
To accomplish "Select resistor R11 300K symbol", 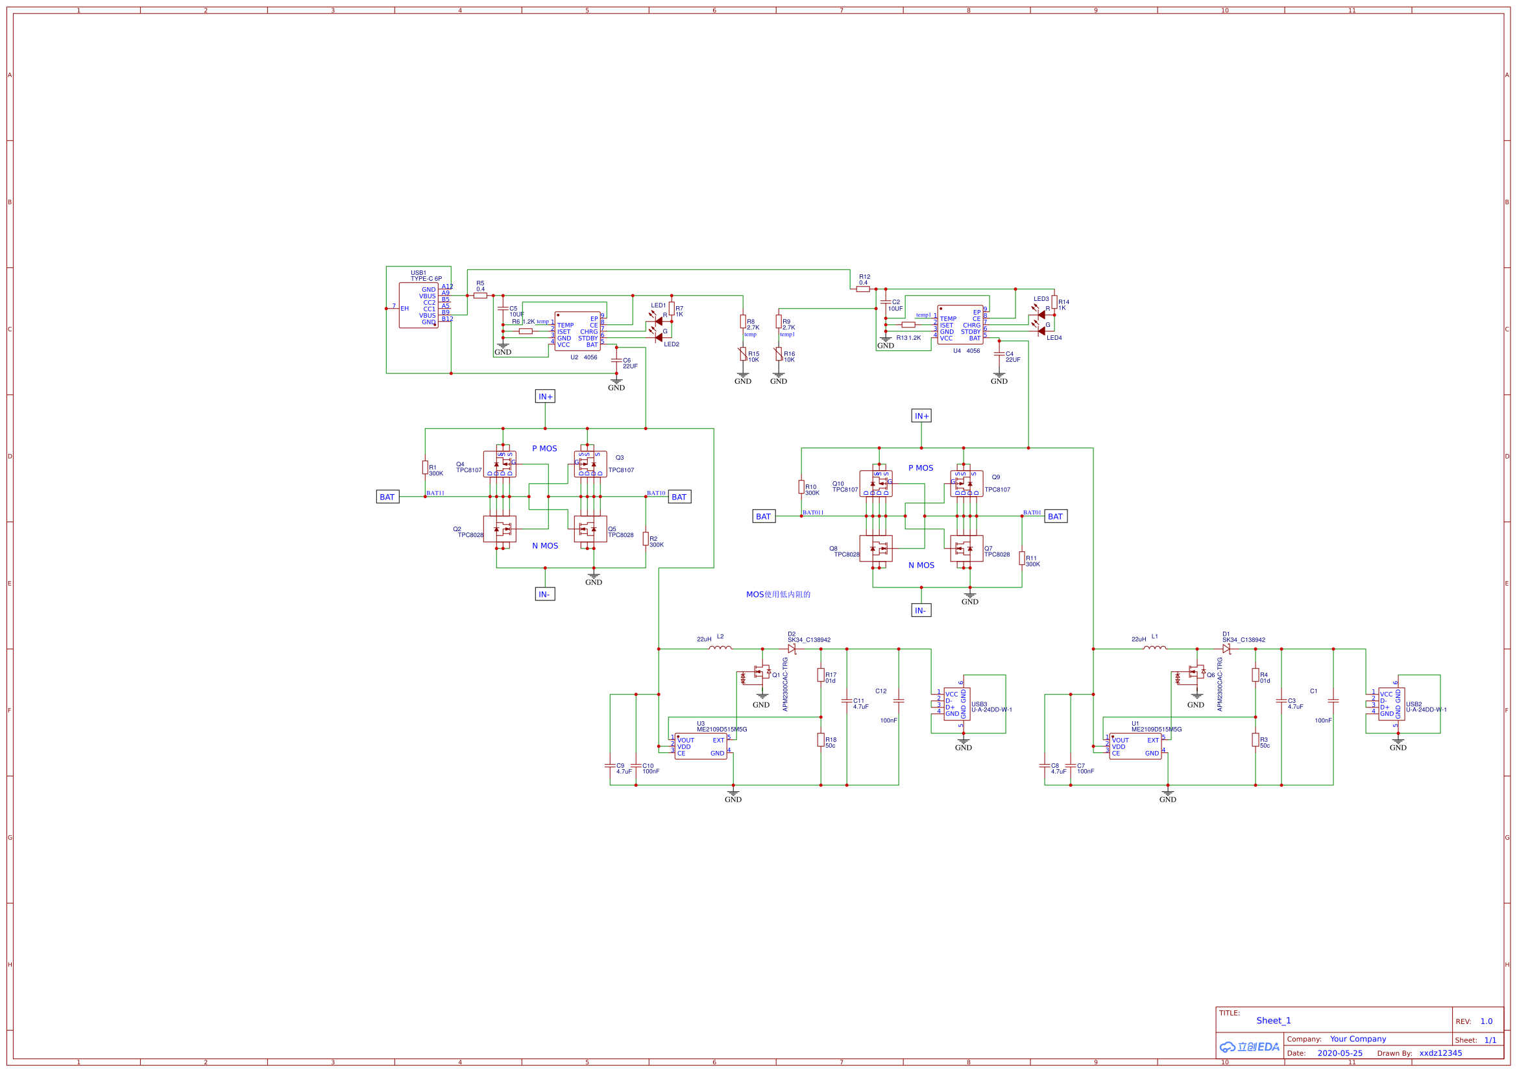I will [x=1021, y=558].
